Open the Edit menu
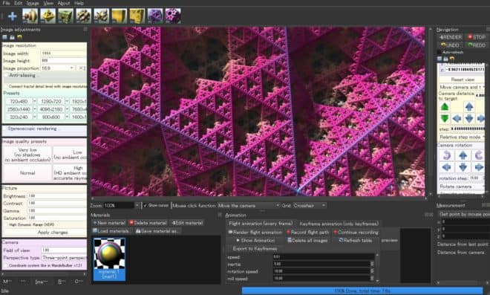Image resolution: width=490 pixels, height=295 pixels. 18,3
